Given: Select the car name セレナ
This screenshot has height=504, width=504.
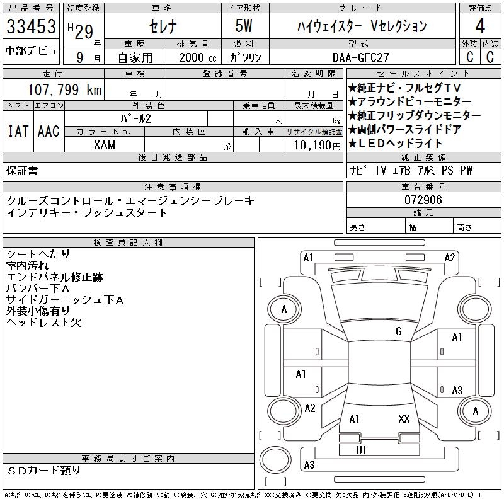Looking at the screenshot, I should click(x=163, y=26).
